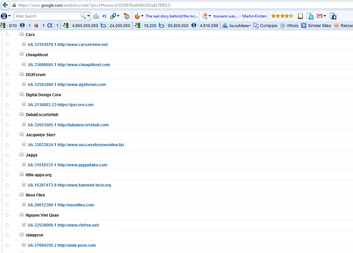Open the search engine dropdown arrow
This screenshot has width=353, height=253.
[x=89, y=16]
